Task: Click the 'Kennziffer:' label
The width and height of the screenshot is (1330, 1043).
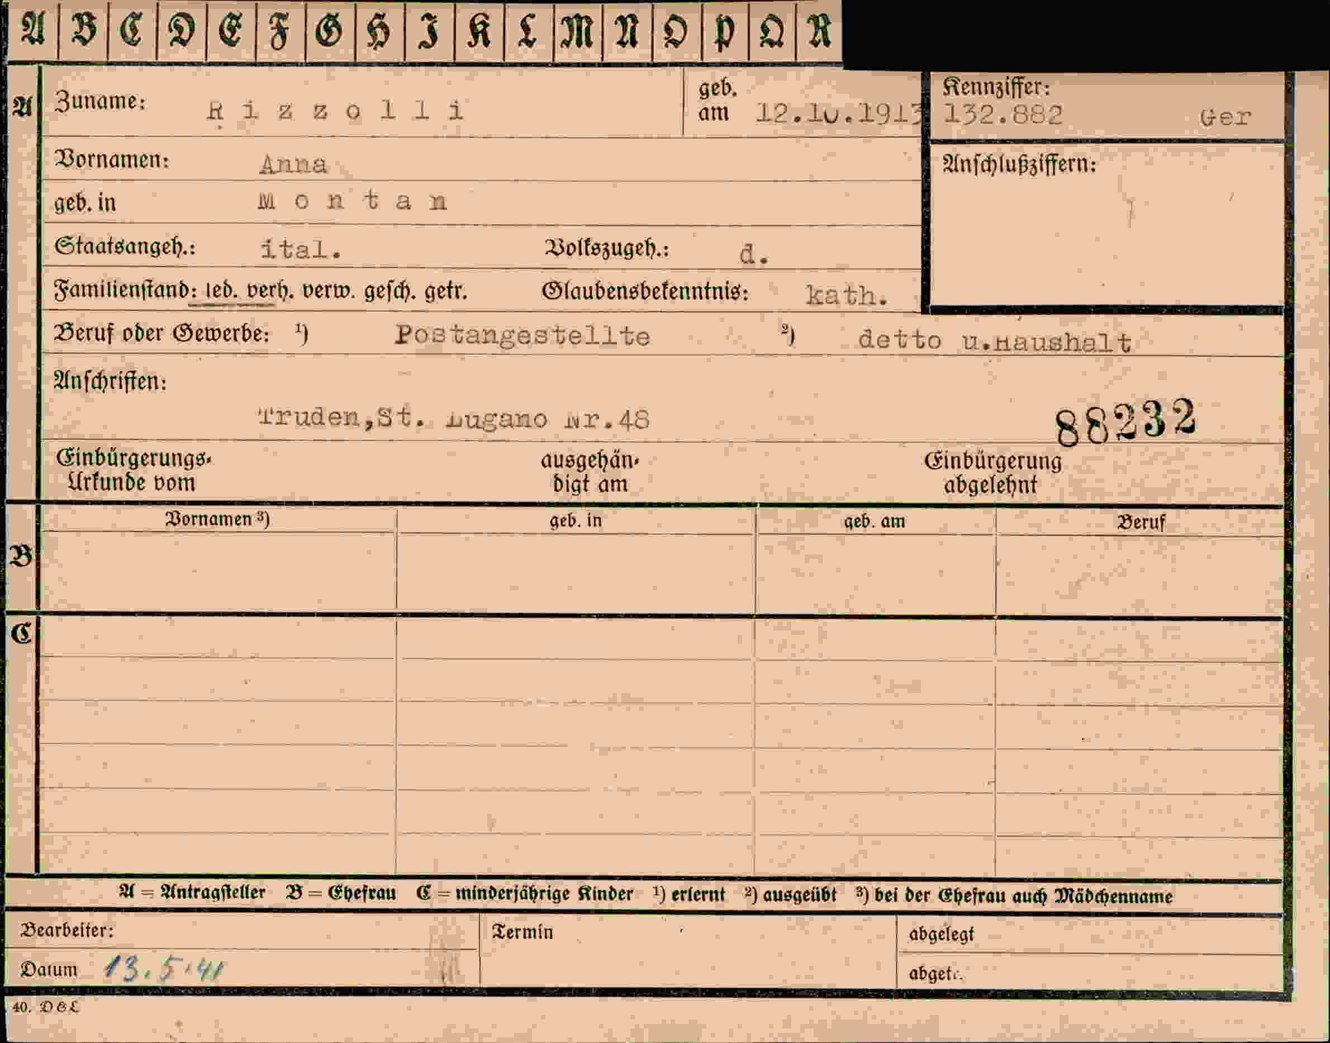Action: point(997,87)
